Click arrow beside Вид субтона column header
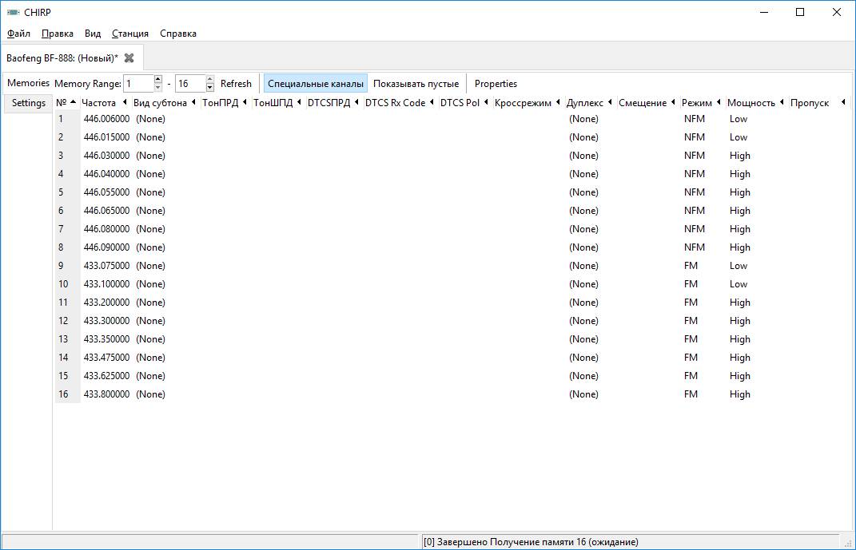Image resolution: width=856 pixels, height=550 pixels. (193, 102)
